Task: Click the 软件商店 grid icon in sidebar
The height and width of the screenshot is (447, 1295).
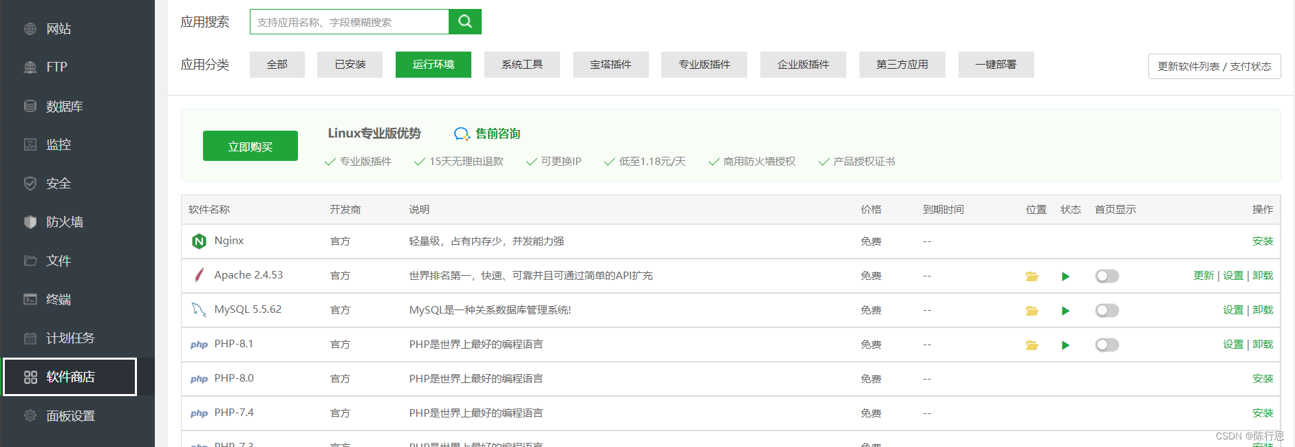Action: [x=30, y=377]
